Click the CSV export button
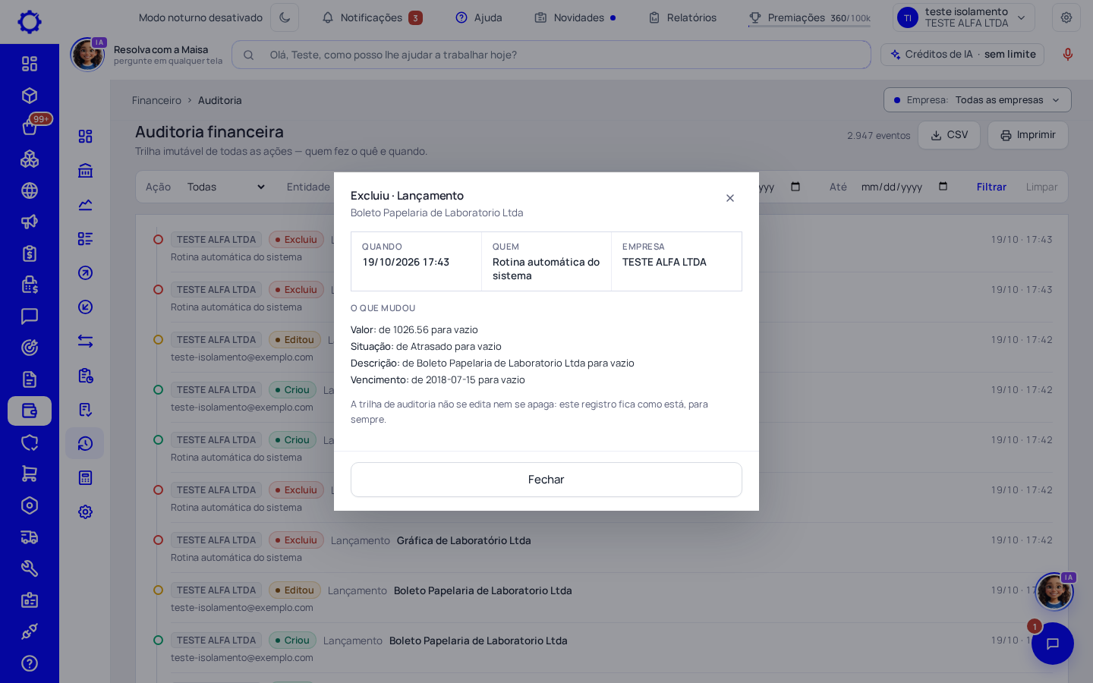This screenshot has height=683, width=1093. 950,135
